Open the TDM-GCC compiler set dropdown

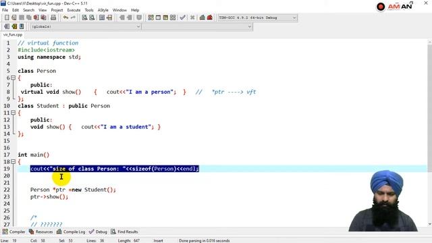294,18
